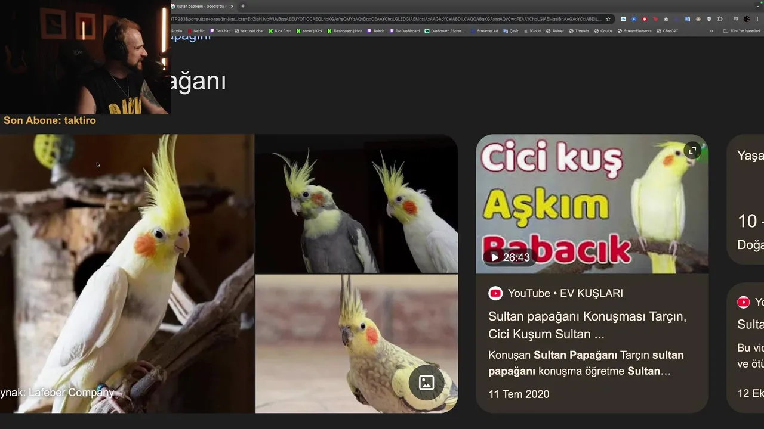The image size is (764, 429).
Task: Click the 11 Tem 2020 date text
Action: click(x=519, y=394)
